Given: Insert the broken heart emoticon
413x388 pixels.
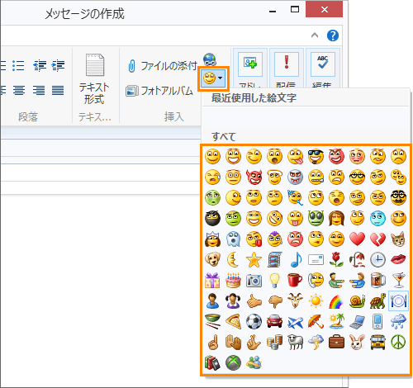Looking at the screenshot, I should click(x=377, y=239).
